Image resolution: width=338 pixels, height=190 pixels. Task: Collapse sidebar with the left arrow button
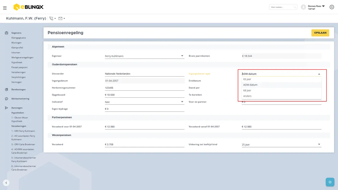click(6, 183)
